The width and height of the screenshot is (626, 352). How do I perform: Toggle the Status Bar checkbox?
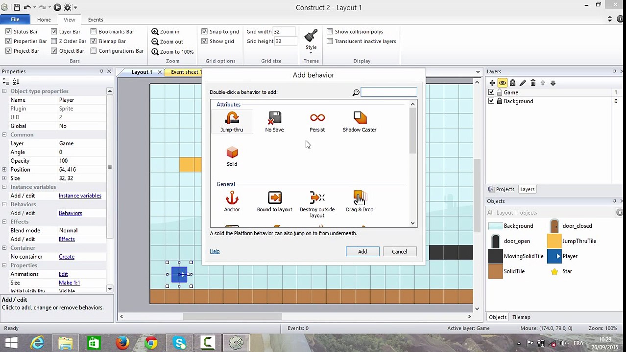[8, 32]
